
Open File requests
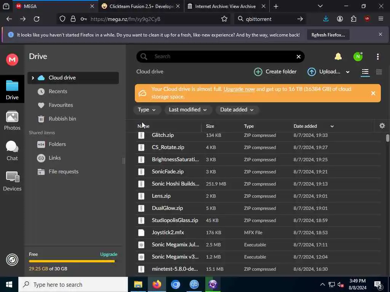tap(64, 171)
